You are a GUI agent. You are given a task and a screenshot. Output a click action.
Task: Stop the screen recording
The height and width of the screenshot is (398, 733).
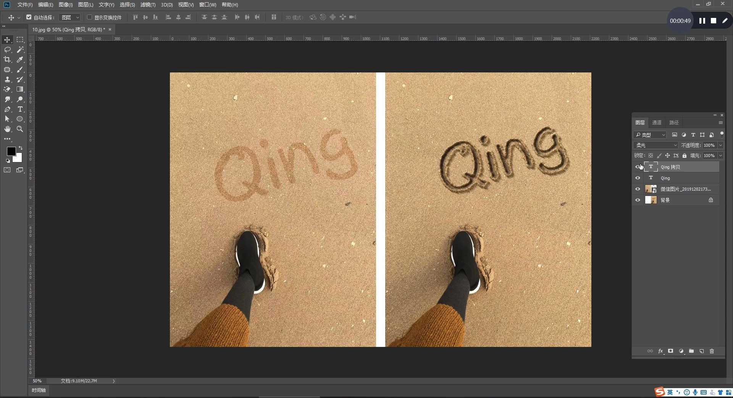coord(713,21)
